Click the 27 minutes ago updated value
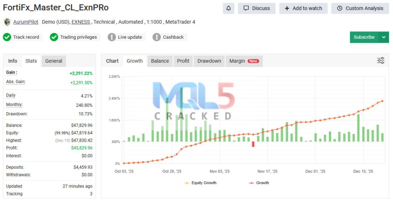This screenshot has width=393, height=201. (78, 186)
